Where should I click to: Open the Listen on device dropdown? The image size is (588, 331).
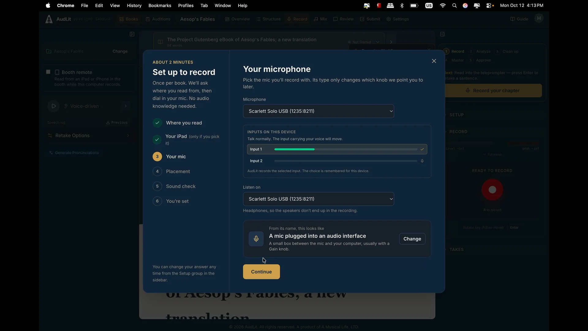tap(318, 199)
